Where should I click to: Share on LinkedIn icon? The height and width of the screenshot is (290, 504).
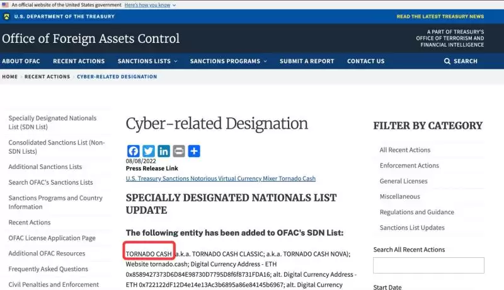point(164,151)
